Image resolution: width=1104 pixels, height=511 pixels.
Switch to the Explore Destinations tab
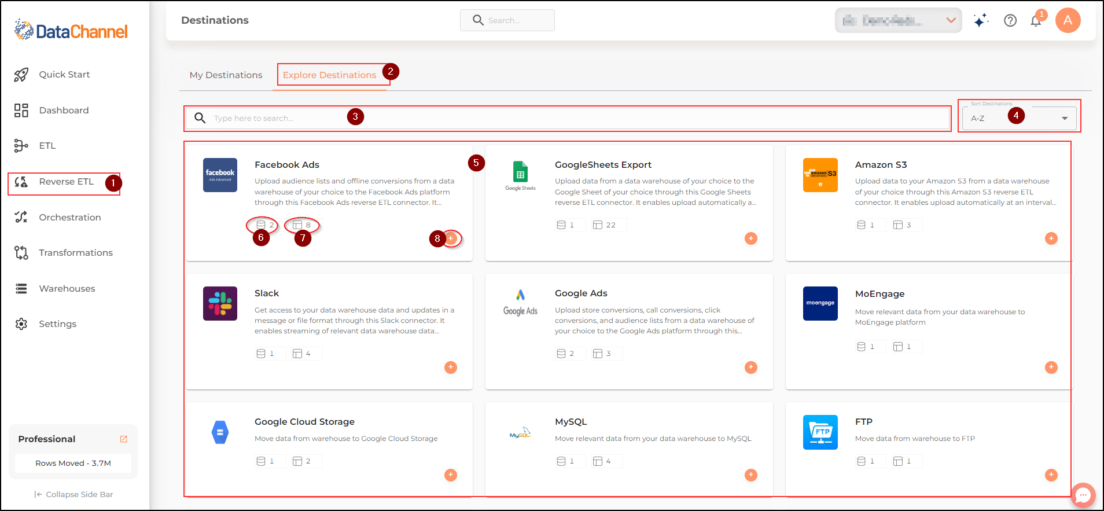pos(329,75)
